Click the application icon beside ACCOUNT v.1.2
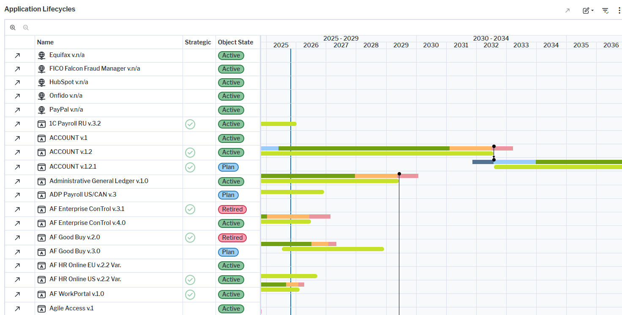 (41, 152)
